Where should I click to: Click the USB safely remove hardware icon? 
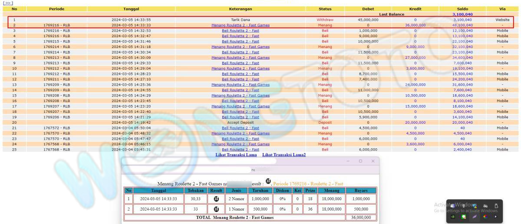click(x=496, y=206)
